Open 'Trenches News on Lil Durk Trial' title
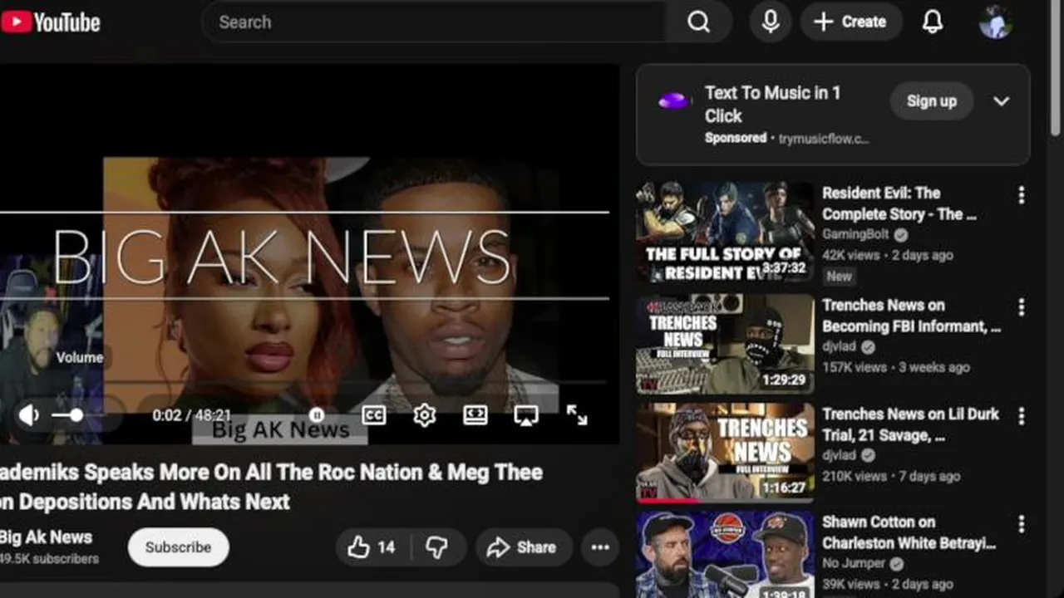 (911, 424)
